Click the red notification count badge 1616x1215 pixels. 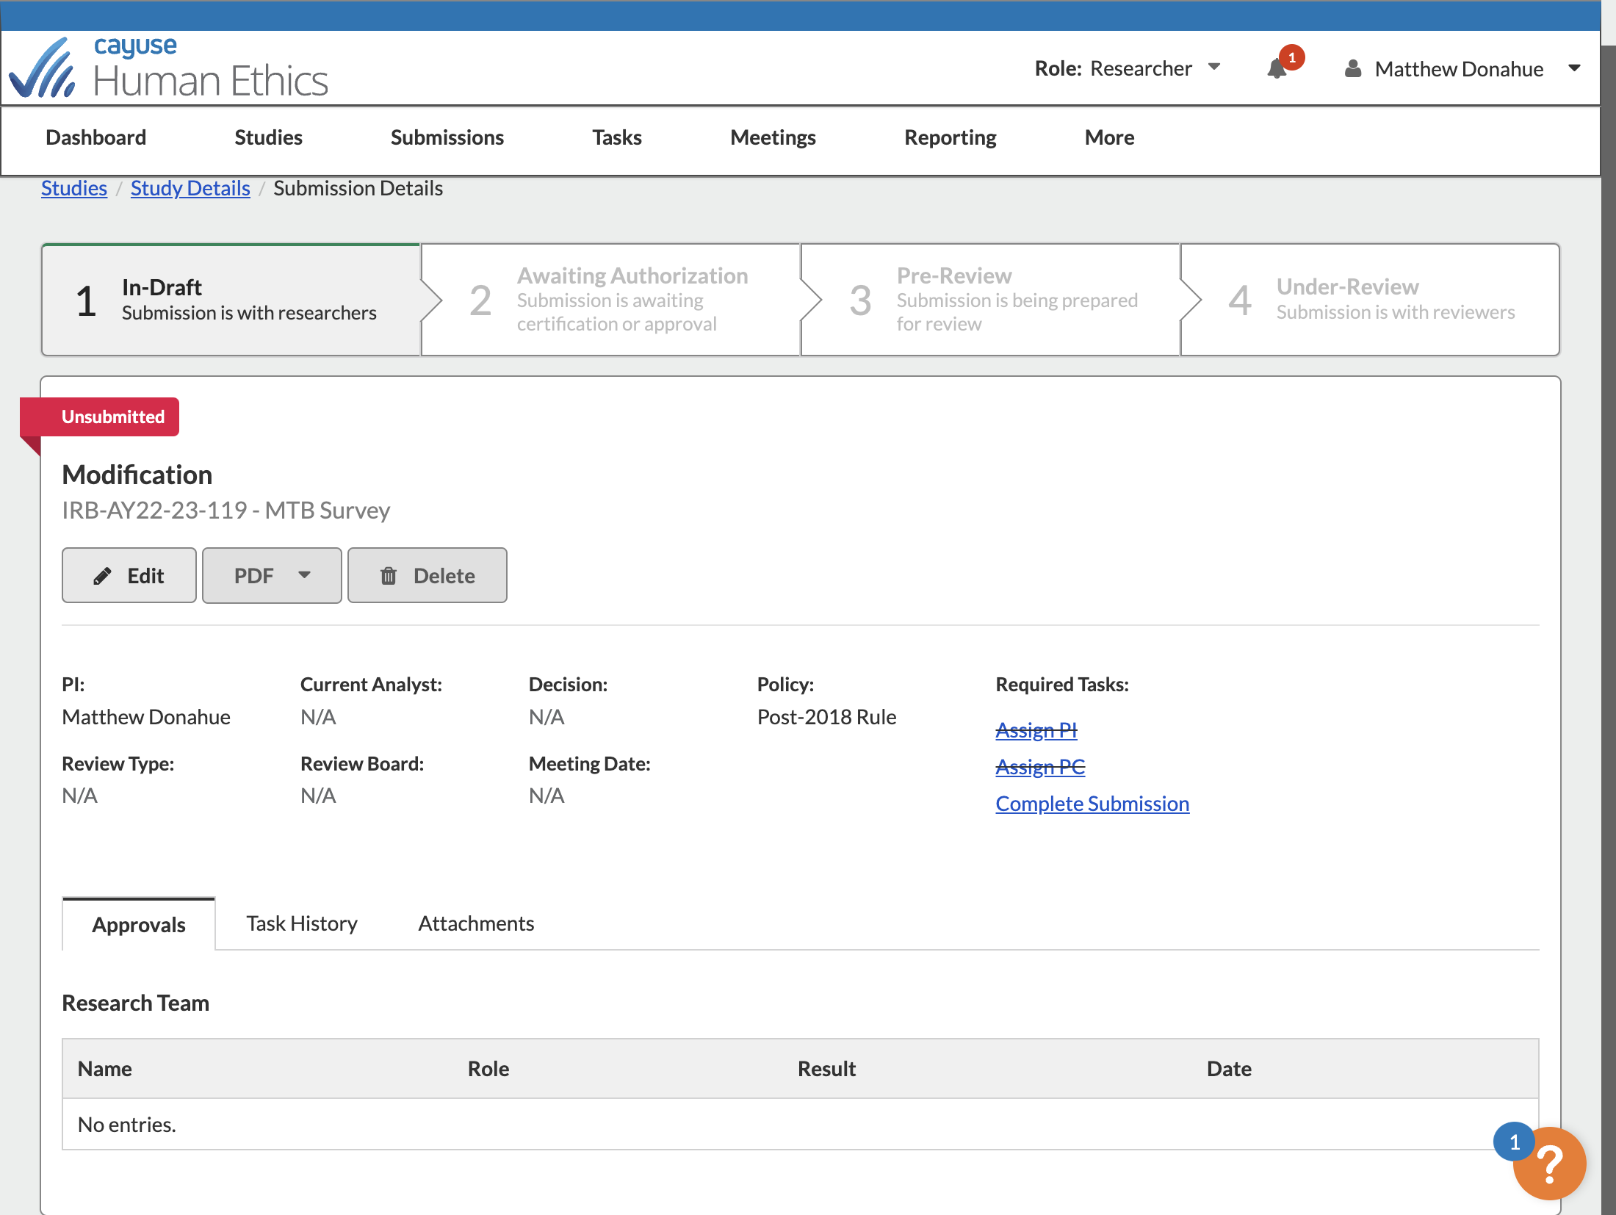point(1292,57)
